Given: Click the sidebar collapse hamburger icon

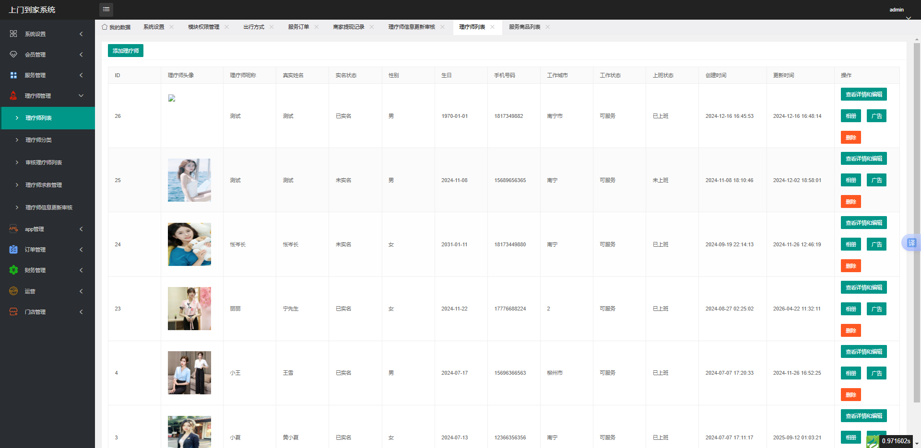Looking at the screenshot, I should point(106,10).
